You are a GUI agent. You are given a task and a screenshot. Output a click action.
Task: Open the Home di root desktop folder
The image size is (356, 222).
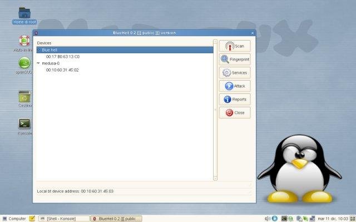click(x=24, y=16)
